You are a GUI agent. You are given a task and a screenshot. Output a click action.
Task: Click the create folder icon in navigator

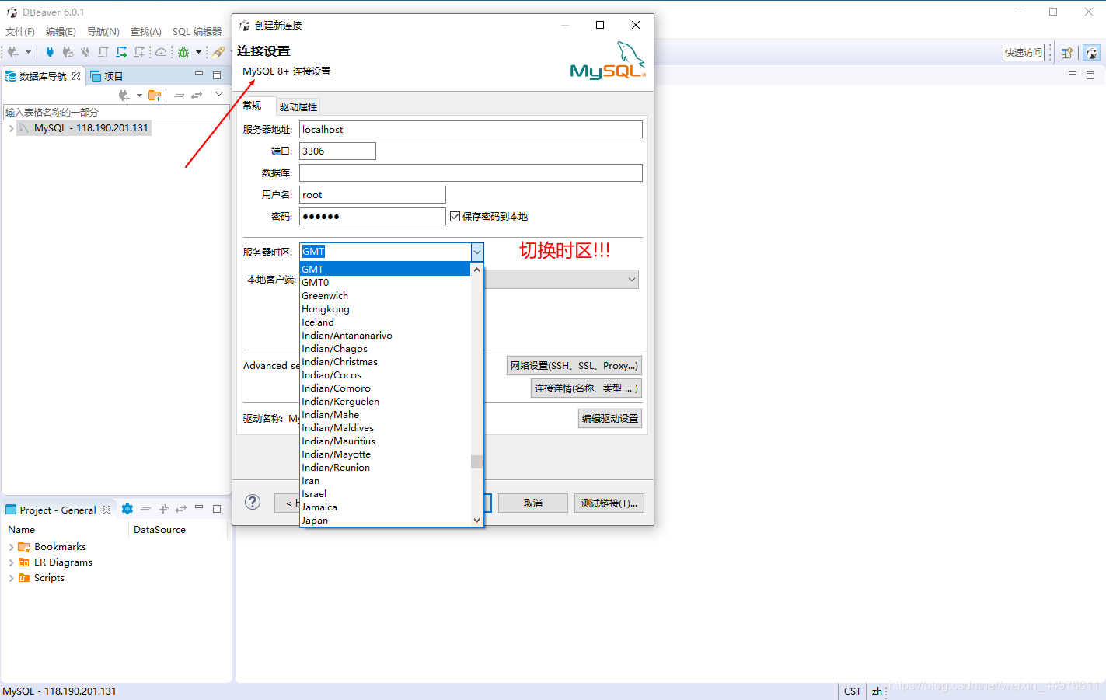[x=155, y=95]
